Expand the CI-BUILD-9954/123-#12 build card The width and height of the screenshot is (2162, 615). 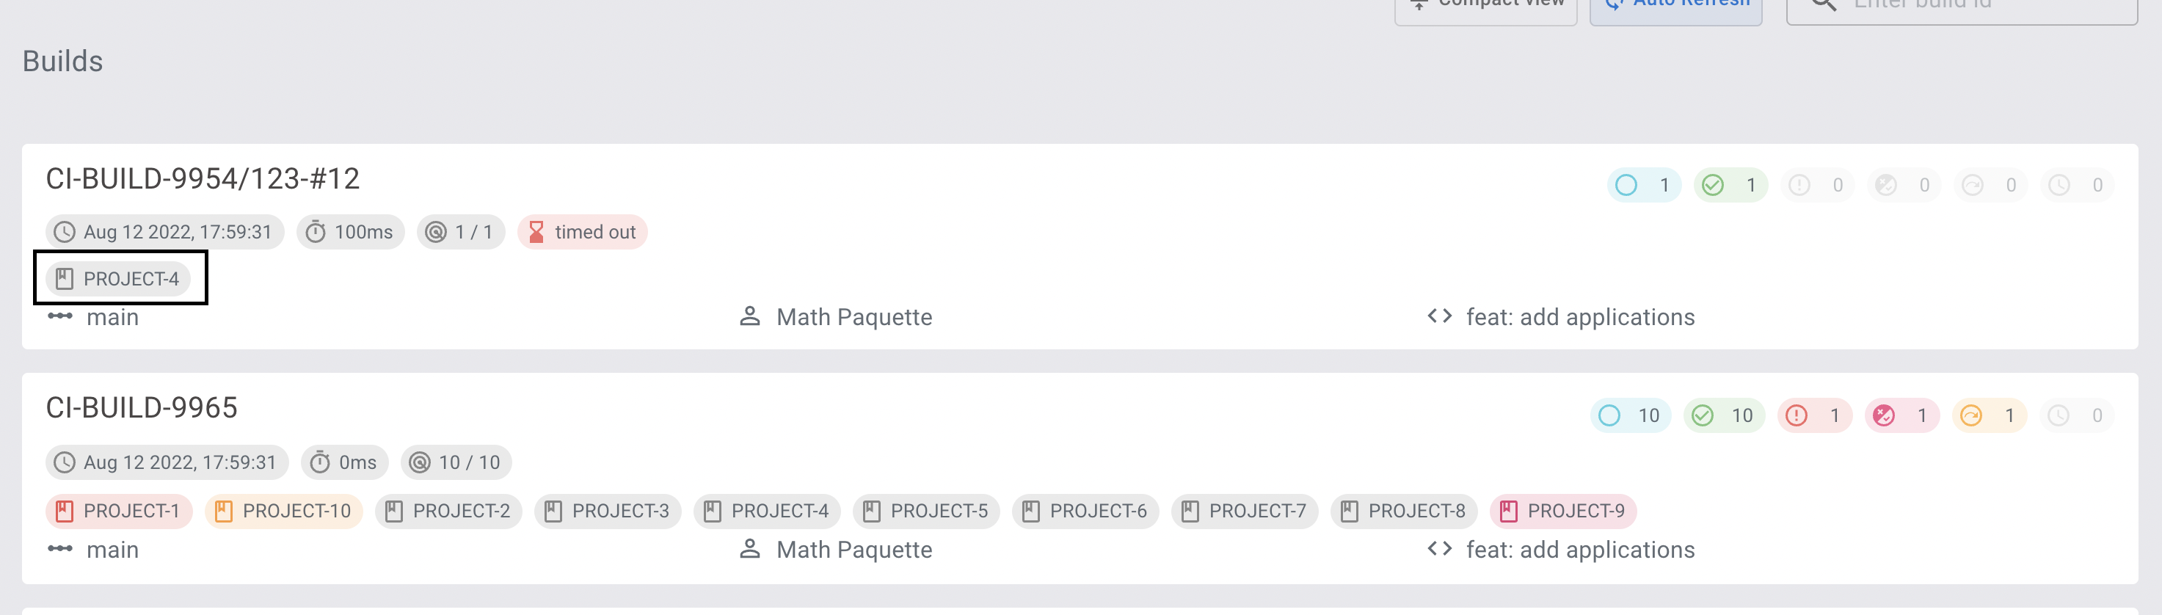pyautogui.click(x=203, y=178)
